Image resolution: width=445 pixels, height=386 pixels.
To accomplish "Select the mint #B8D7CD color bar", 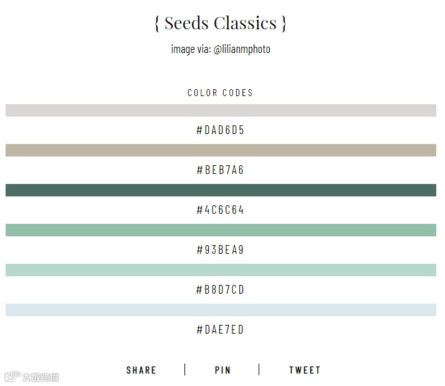I will coord(221,270).
